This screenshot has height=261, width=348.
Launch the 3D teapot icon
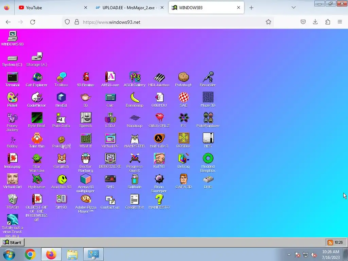click(x=86, y=100)
